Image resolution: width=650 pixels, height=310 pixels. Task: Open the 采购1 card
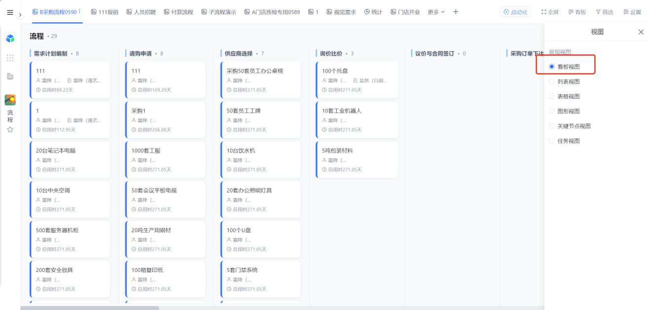point(165,119)
